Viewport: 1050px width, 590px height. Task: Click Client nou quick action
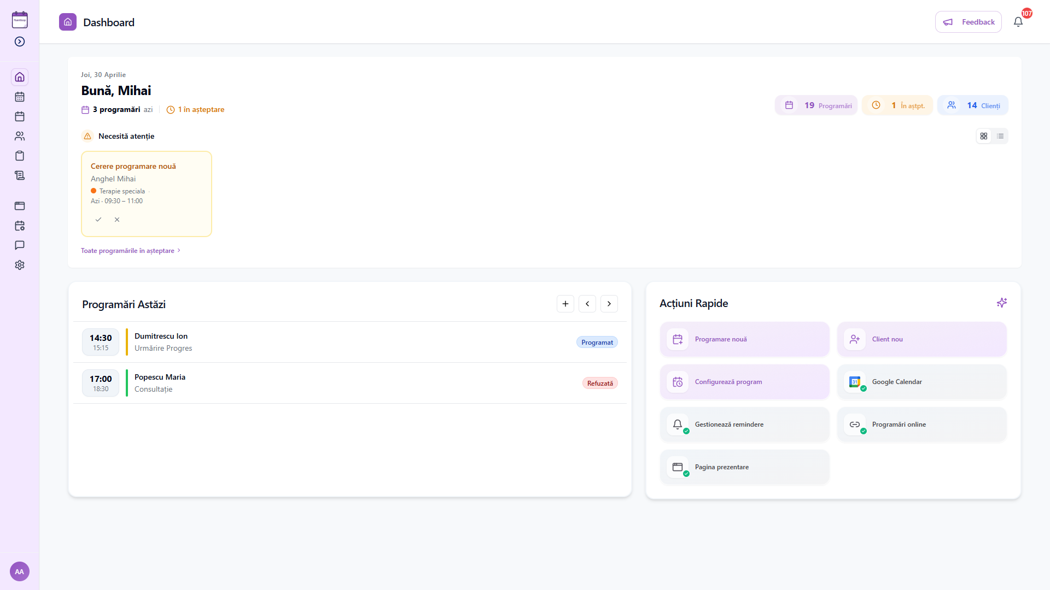(x=922, y=339)
